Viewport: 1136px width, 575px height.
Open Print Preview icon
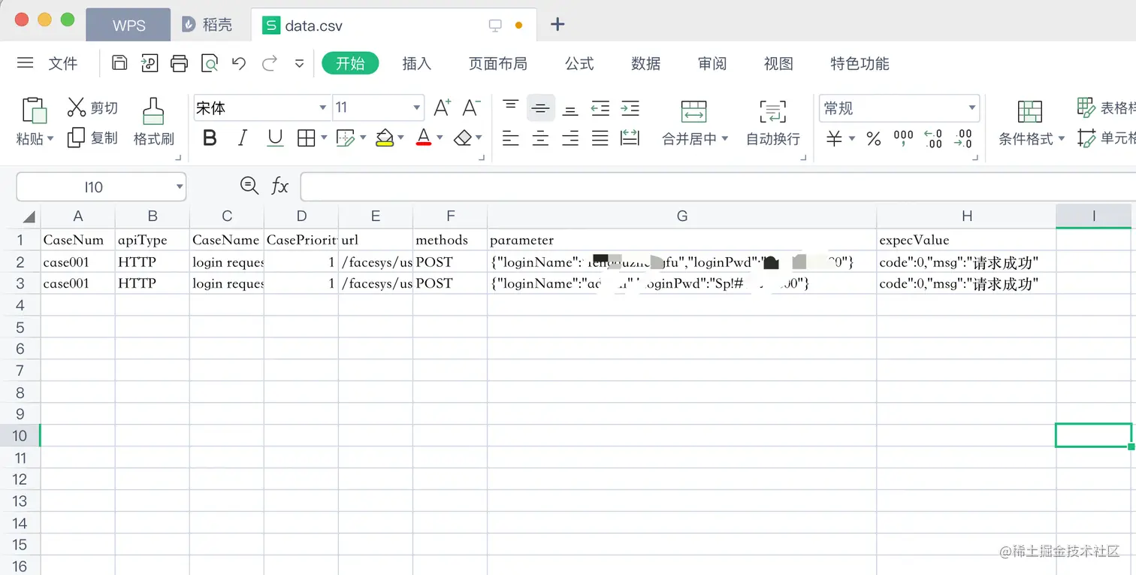click(209, 63)
